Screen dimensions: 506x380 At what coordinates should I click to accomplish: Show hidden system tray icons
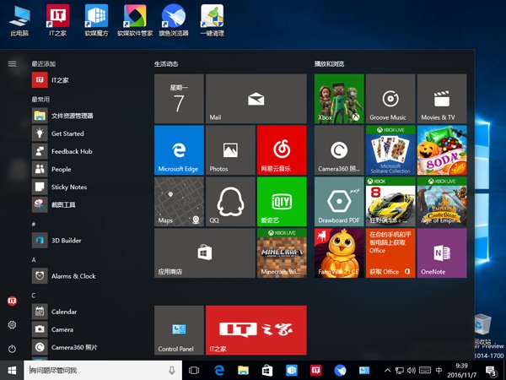(x=388, y=371)
